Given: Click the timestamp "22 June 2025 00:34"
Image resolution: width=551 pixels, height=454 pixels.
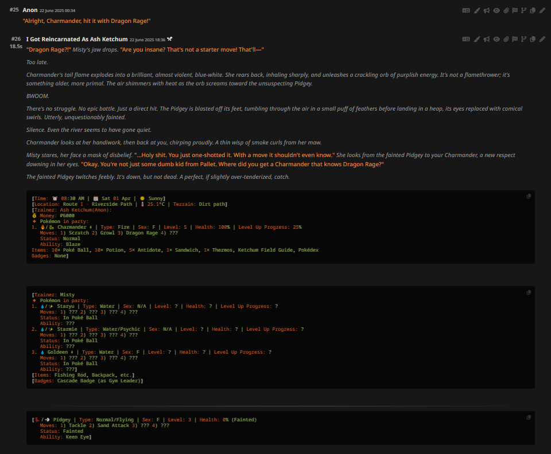Looking at the screenshot, I should point(57,10).
